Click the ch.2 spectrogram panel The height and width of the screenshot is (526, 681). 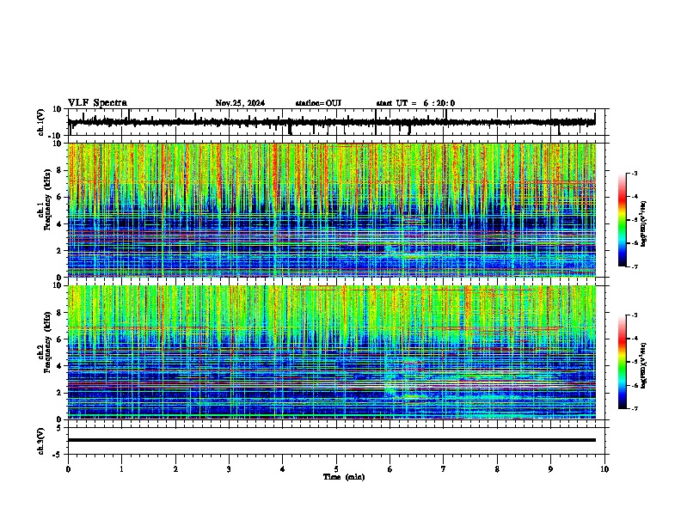coord(332,352)
